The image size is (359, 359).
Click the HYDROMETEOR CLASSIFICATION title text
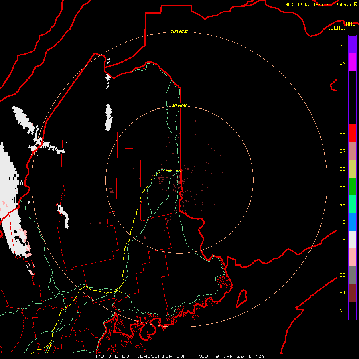click(x=140, y=356)
